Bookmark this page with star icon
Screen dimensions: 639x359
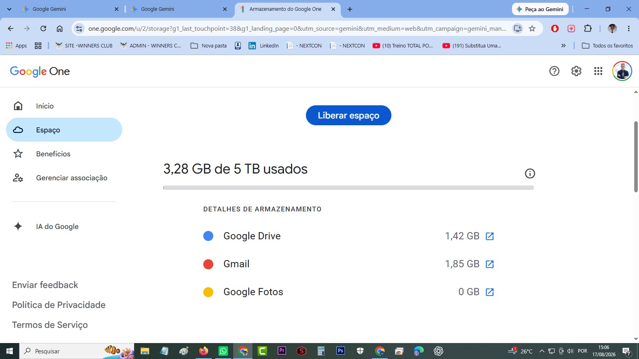point(532,28)
